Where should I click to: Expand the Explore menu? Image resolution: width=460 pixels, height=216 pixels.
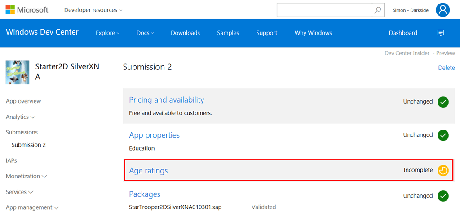[x=107, y=33]
